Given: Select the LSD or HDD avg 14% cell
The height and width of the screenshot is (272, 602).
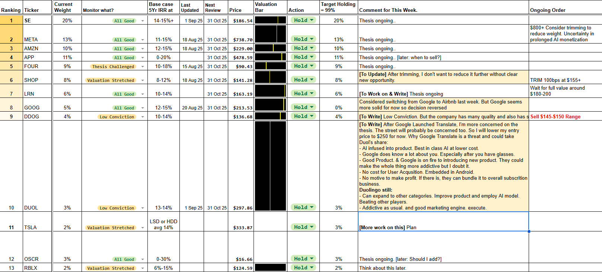Looking at the screenshot, I should (x=164, y=222).
